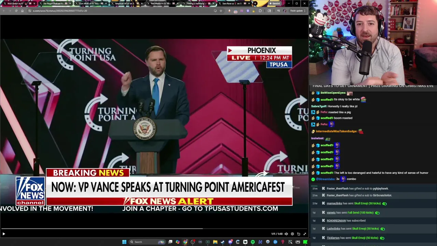Click the Ladyclinks username in the event feed

pos(333,229)
